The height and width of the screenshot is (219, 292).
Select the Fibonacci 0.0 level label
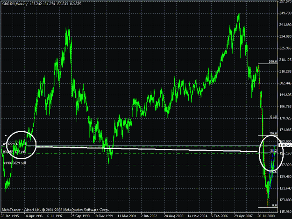[x=274, y=205]
